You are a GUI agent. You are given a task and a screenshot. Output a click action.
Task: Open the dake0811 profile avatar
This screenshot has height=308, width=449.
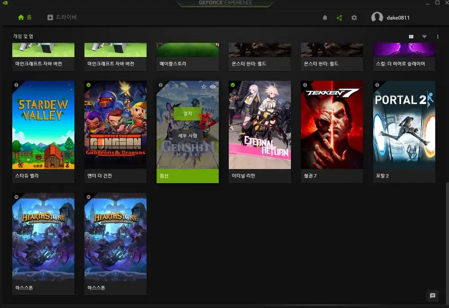(x=377, y=17)
